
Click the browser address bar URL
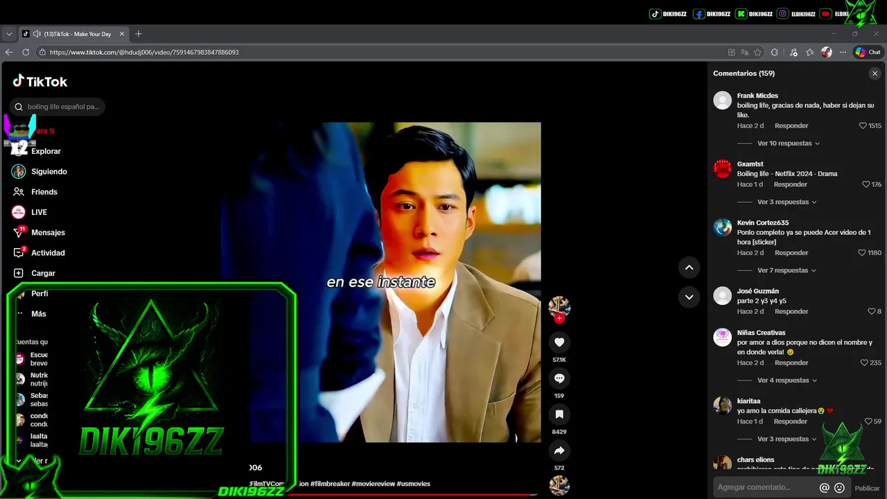click(x=144, y=52)
